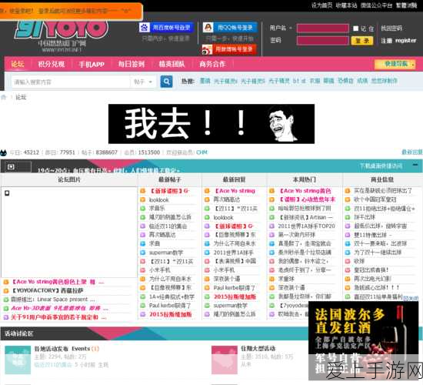Click the black cat icon beside statistics
Viewport: 423px width, 385px height.
pyautogui.click(x=3, y=152)
